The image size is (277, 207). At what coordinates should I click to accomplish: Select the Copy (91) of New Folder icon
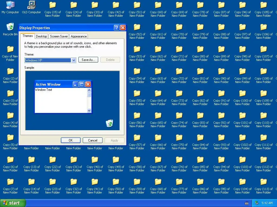coord(221,98)
